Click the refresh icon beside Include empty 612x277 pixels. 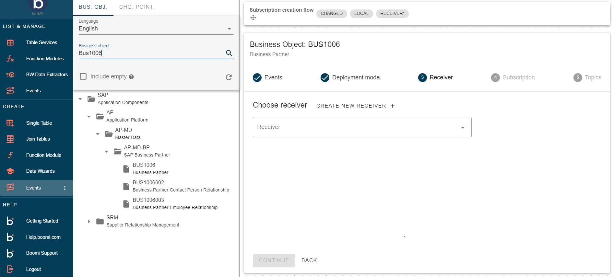click(x=229, y=77)
